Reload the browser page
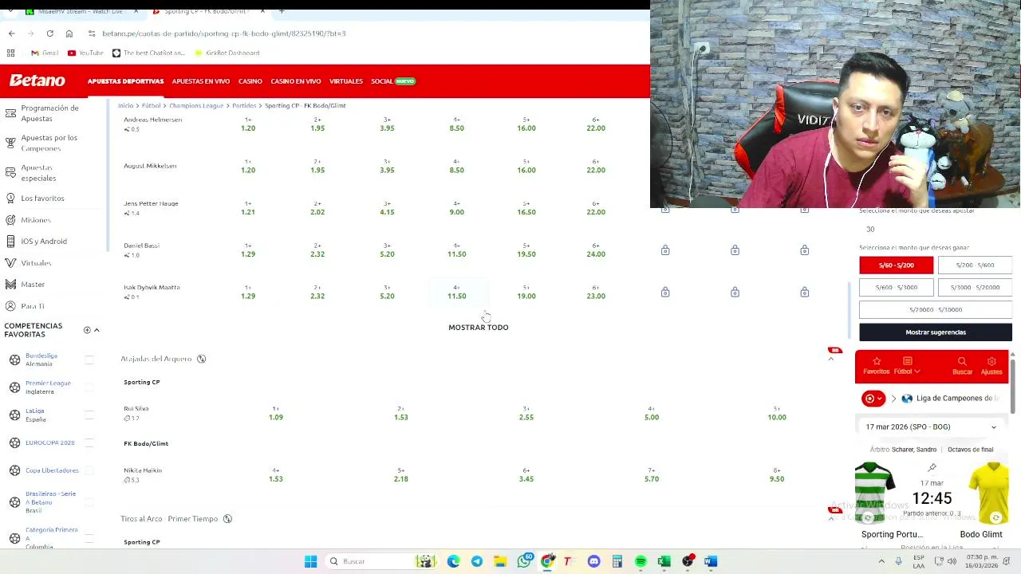This screenshot has width=1021, height=574. pos(49,33)
